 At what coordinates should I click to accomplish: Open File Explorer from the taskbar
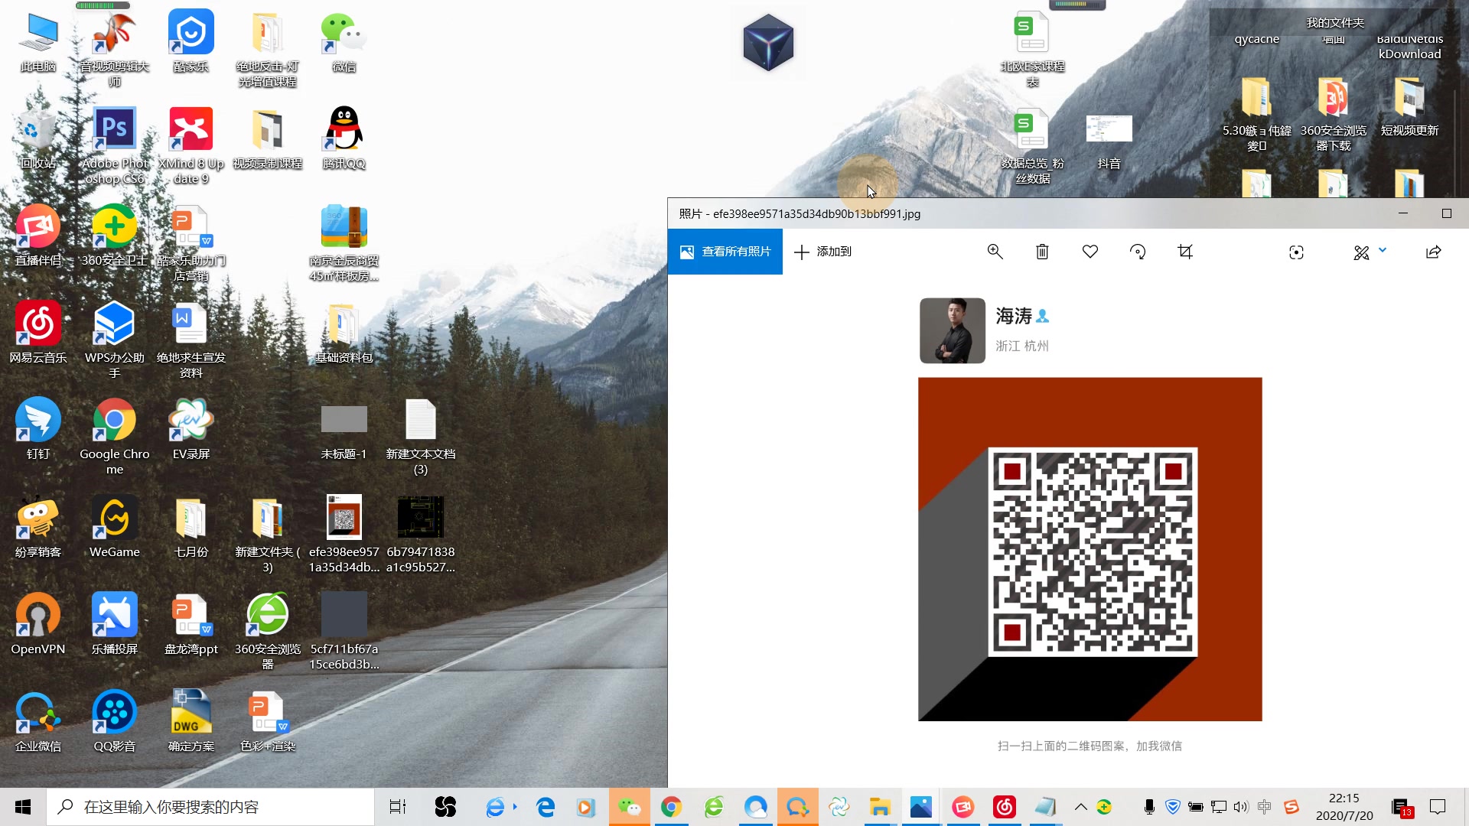click(x=879, y=807)
